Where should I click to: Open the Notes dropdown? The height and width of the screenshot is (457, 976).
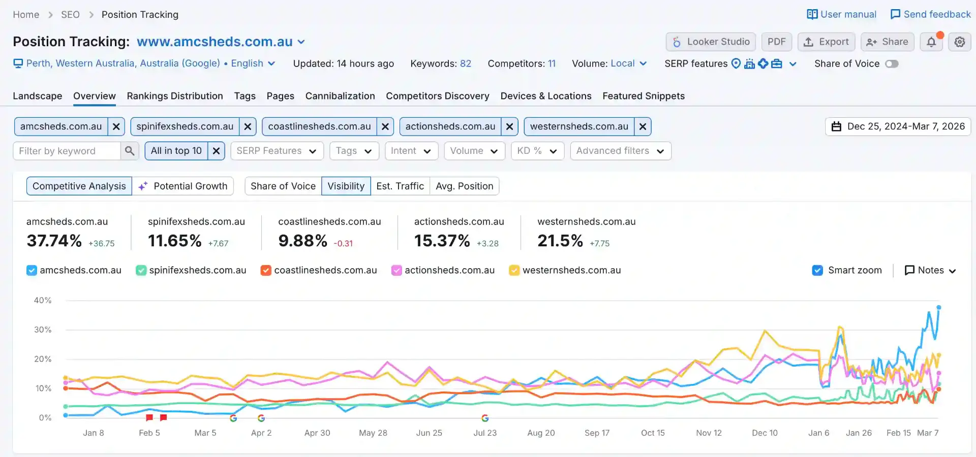tap(930, 271)
